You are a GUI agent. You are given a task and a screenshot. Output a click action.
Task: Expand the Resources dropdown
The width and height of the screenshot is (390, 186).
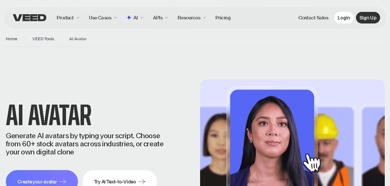(x=191, y=18)
